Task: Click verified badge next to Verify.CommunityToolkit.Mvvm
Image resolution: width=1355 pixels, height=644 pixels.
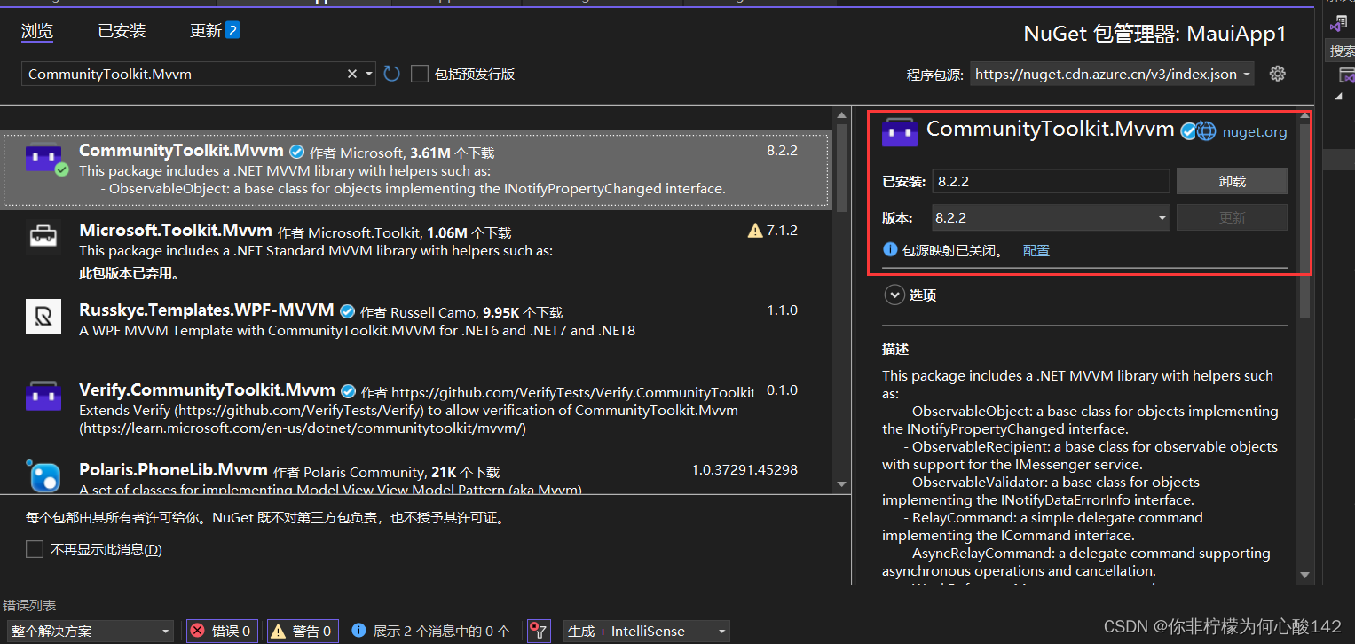Action: pyautogui.click(x=349, y=391)
